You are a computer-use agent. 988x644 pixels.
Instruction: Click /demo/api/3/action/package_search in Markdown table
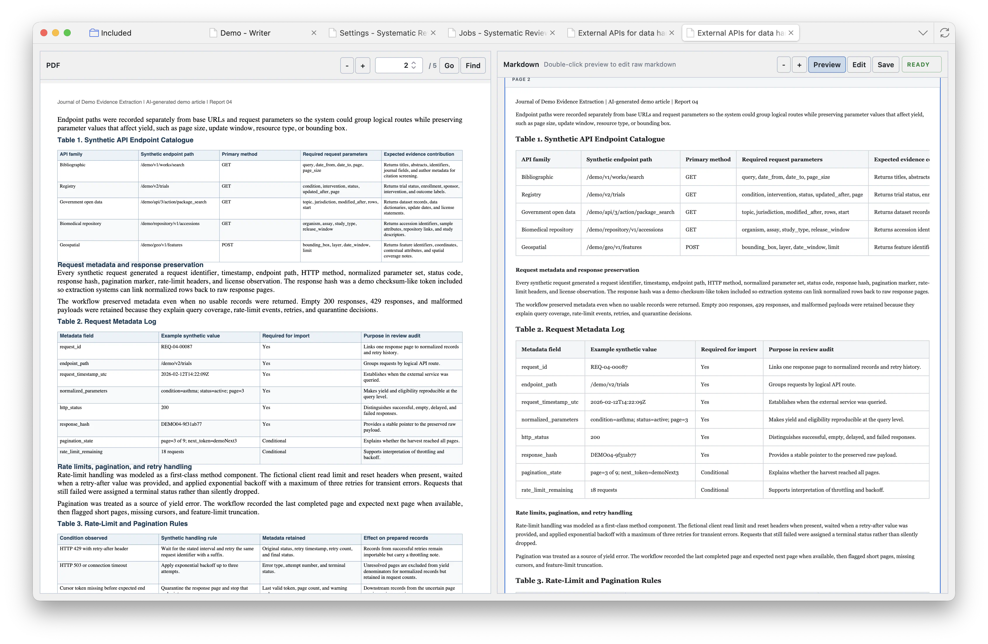click(630, 212)
